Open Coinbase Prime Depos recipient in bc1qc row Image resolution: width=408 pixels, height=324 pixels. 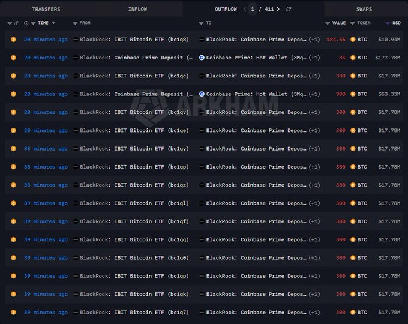pos(256,76)
